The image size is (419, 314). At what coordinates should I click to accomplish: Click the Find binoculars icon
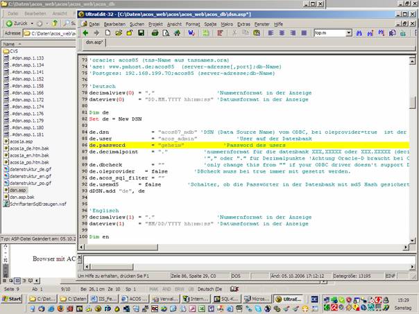pyautogui.click(x=359, y=33)
